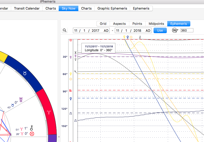Screen dimensions: 204x142
Task: Click purple Uranus glyph in the chart wheel
Action: (x=21, y=100)
